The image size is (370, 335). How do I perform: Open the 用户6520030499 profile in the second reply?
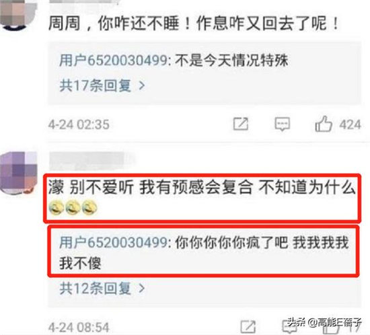113,242
